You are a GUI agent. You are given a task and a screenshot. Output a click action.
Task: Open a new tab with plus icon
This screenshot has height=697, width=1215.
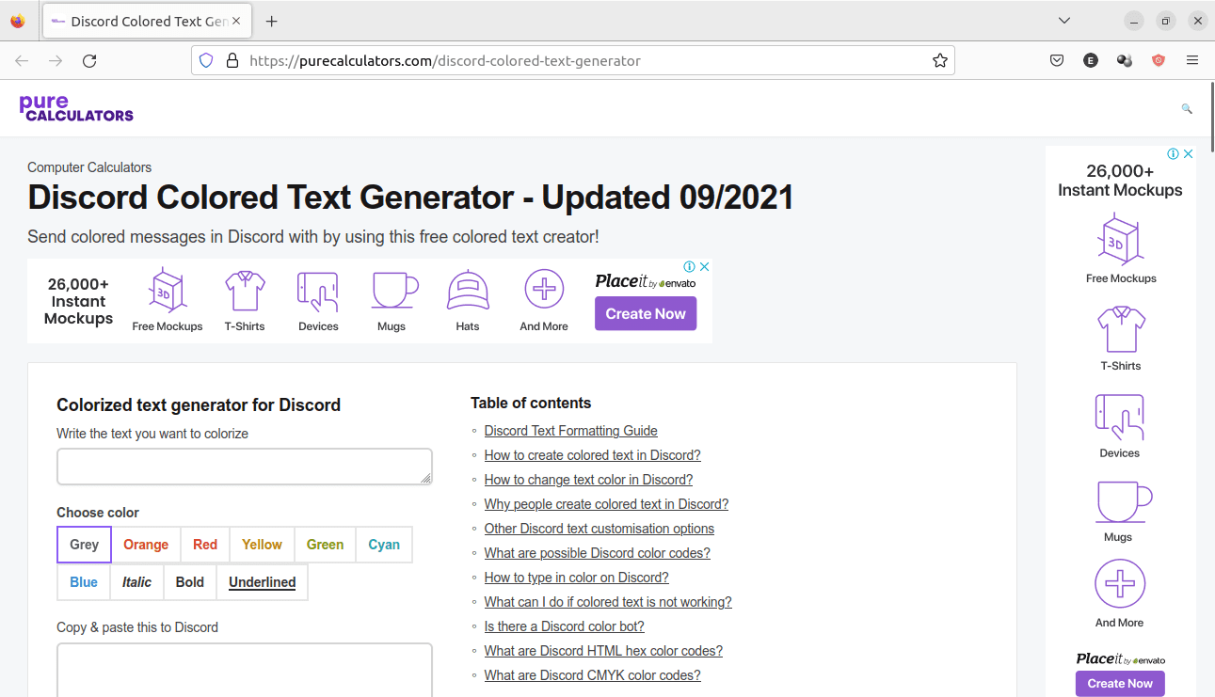272,21
